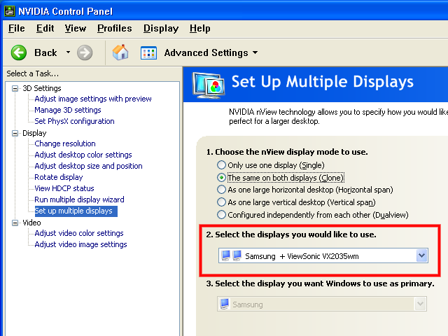Viewport: 448px width, 336px height.
Task: Open Rotate display task
Action: (x=59, y=177)
